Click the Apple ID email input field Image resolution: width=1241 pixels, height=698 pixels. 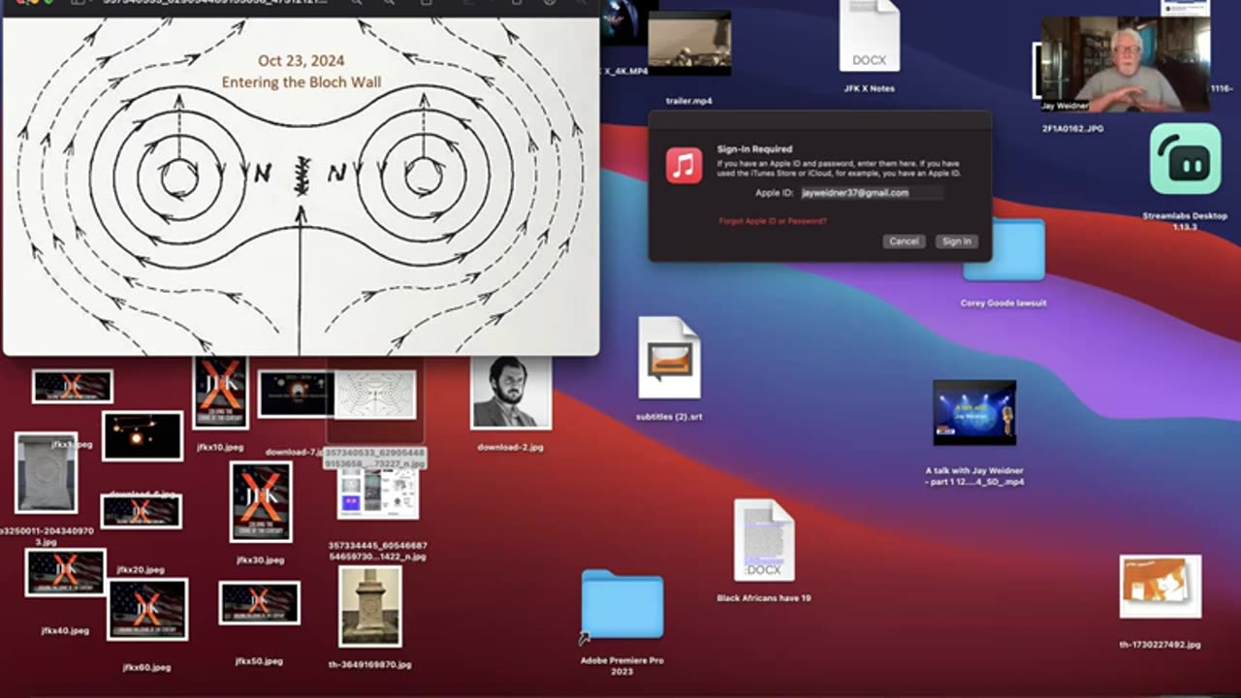(871, 193)
